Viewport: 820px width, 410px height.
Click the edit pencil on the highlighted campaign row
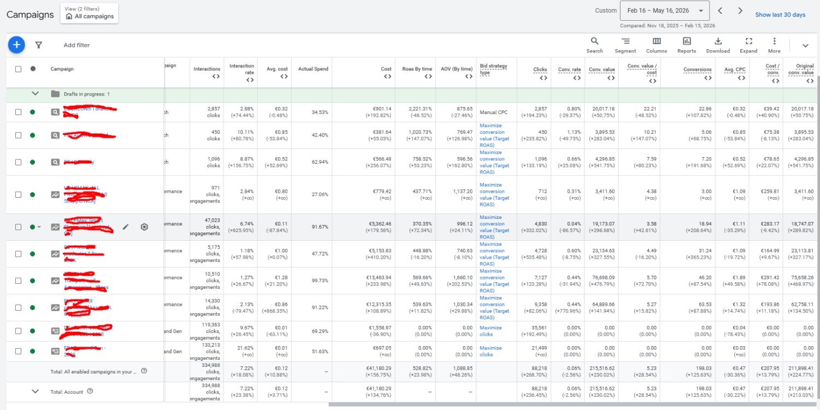[126, 227]
